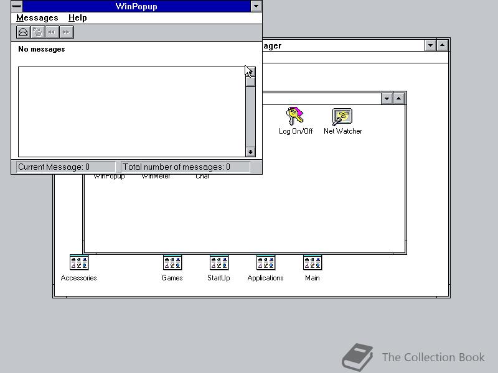
Task: Click the WinPopup title bar
Action: 136,6
